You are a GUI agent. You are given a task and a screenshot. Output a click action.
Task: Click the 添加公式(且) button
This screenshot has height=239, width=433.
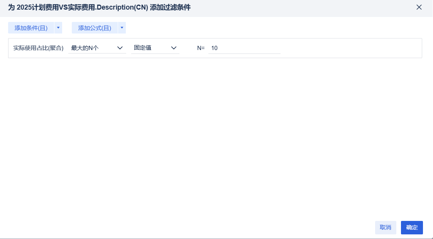coord(95,28)
